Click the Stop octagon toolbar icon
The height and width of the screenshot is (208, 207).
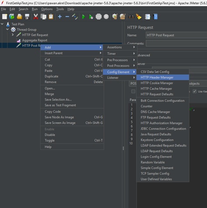99,17
